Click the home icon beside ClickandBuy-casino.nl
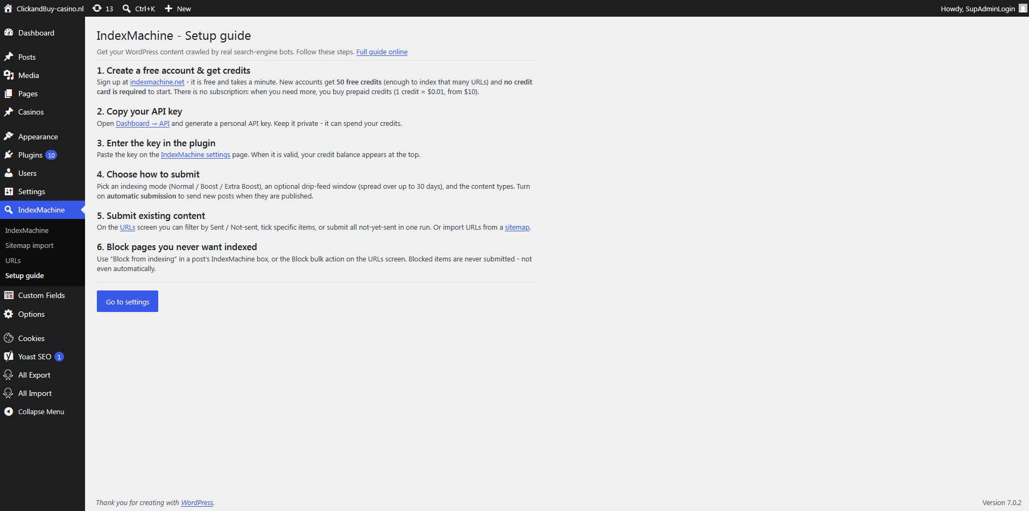The width and height of the screenshot is (1029, 511). pyautogui.click(x=8, y=8)
